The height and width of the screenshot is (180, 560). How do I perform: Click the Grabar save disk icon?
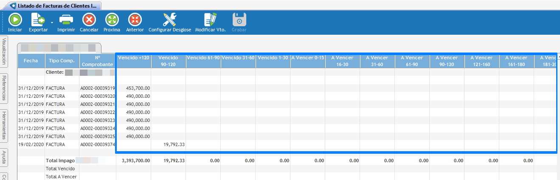(x=239, y=20)
